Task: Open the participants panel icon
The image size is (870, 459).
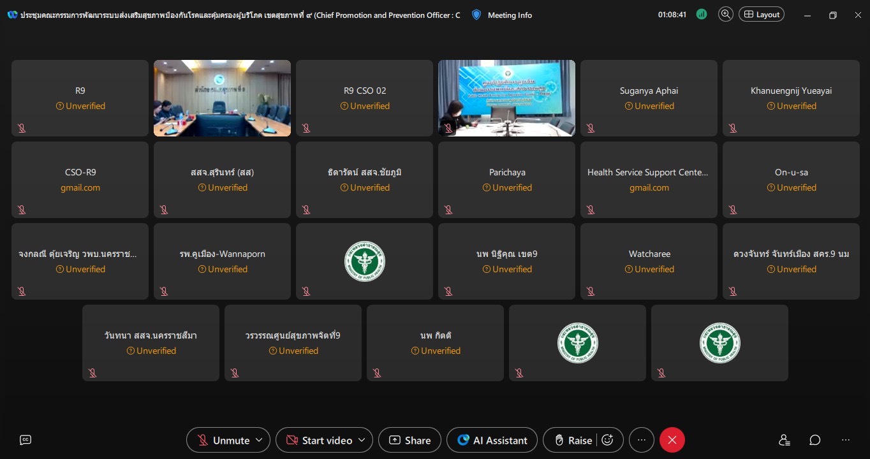Action: tap(784, 440)
